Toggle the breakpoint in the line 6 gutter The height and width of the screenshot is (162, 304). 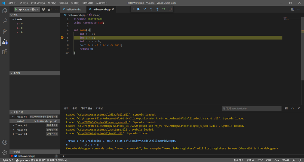(x=62, y=37)
